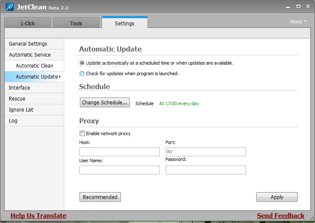Focus the Port field showing 80
Screen dimensions: 315x223
click(206, 152)
